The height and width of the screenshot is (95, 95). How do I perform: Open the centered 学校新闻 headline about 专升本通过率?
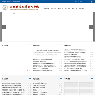click(x=47, y=50)
